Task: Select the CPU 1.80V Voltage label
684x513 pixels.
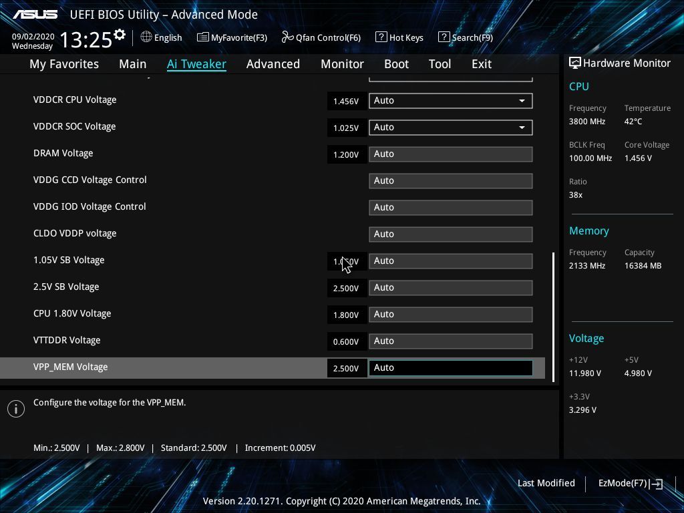Action: (x=72, y=313)
